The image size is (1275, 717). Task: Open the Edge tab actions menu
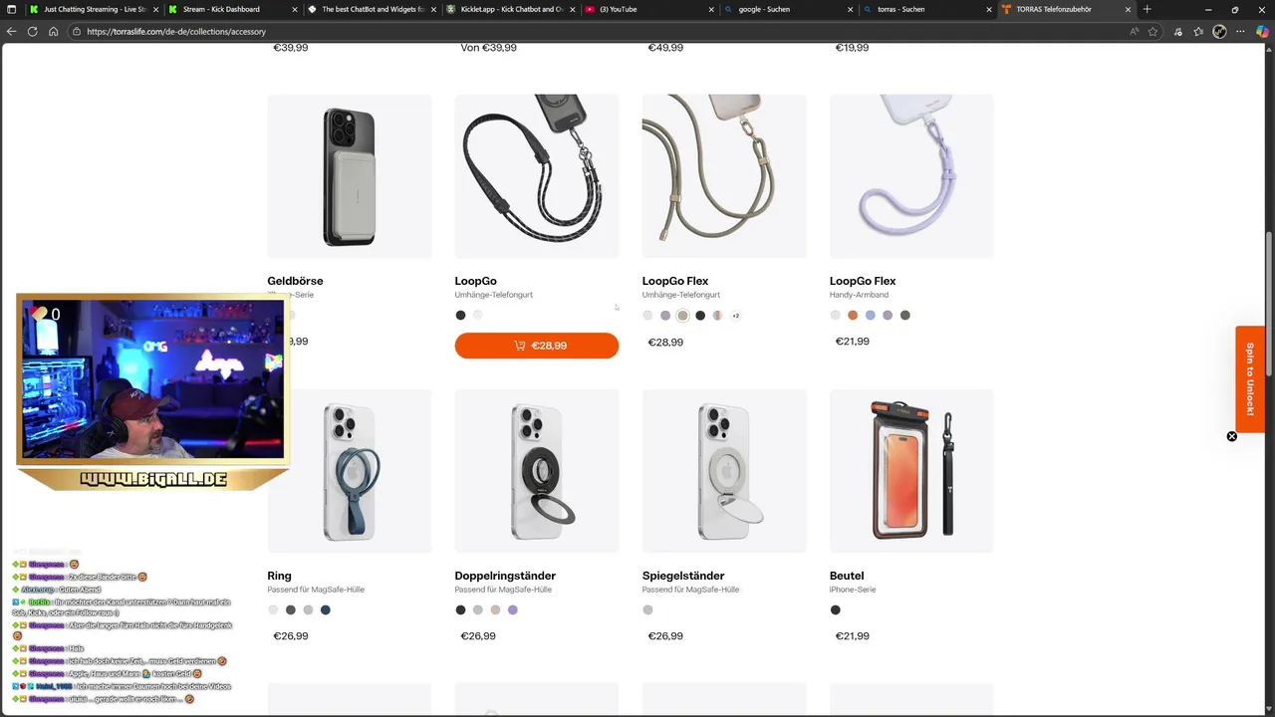click(10, 9)
